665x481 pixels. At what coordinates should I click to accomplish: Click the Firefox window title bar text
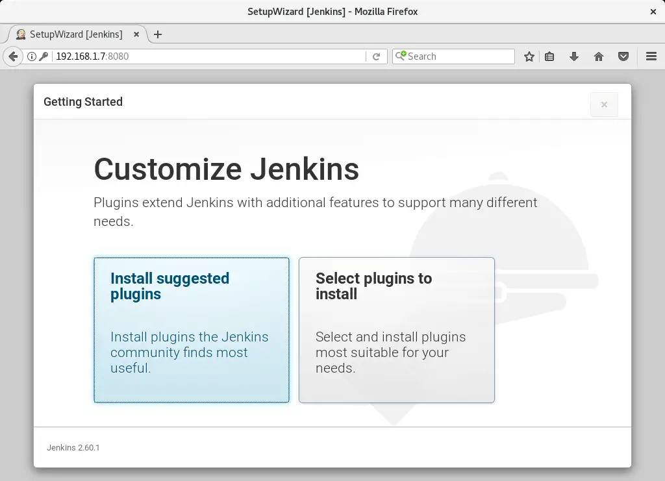click(332, 12)
